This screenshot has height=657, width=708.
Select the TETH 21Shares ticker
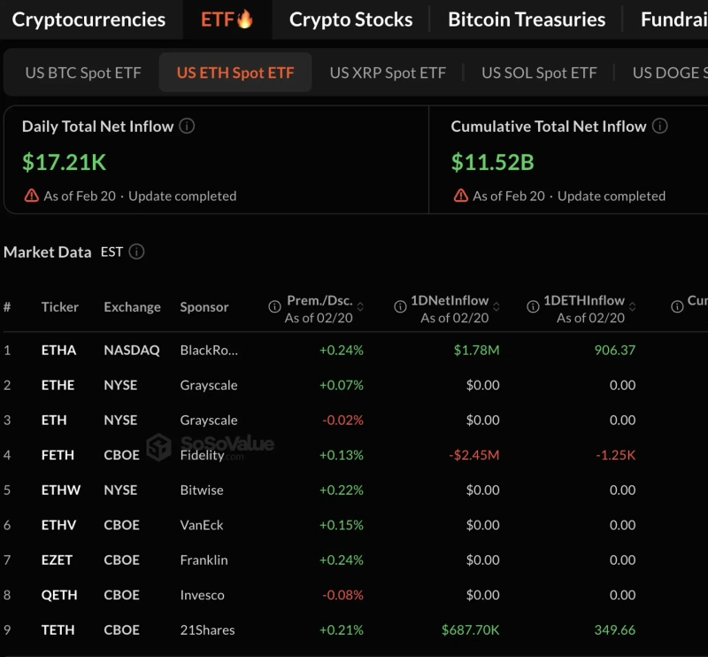(58, 630)
